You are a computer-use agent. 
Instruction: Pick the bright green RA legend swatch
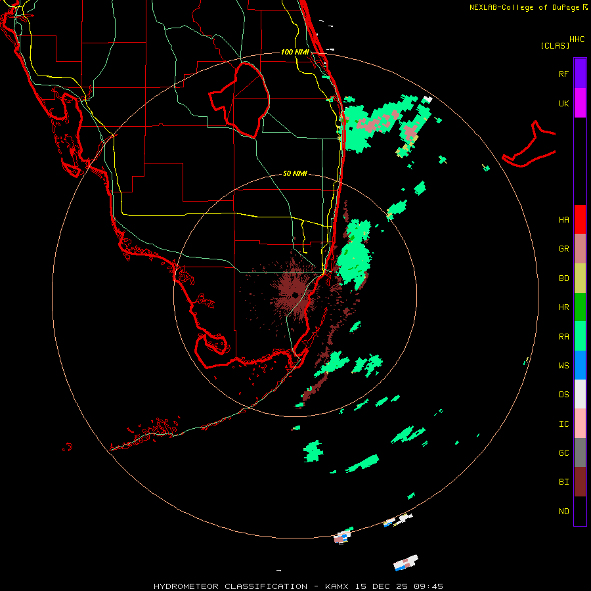tap(580, 336)
